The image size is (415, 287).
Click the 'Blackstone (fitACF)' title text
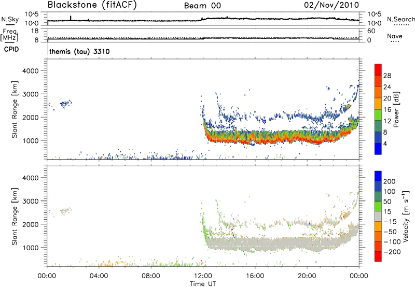coord(92,5)
